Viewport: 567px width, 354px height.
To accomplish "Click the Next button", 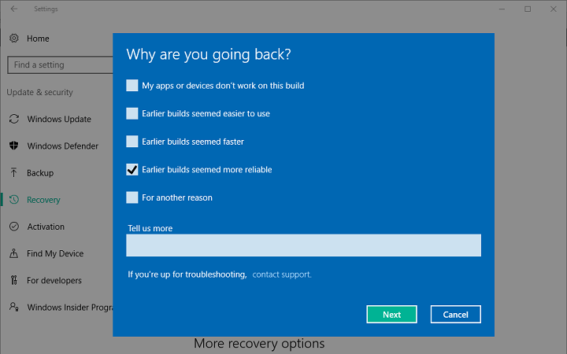I will [391, 314].
